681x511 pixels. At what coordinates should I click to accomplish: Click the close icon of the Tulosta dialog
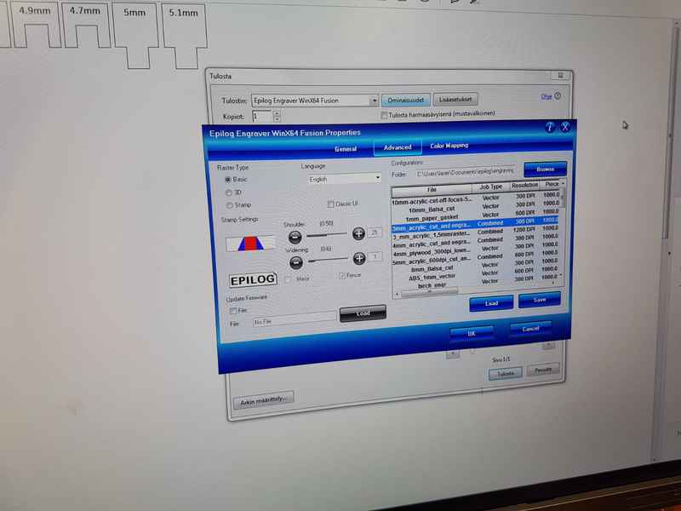point(560,75)
